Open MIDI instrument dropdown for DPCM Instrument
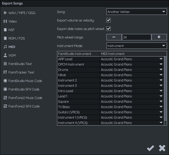 (132, 64)
